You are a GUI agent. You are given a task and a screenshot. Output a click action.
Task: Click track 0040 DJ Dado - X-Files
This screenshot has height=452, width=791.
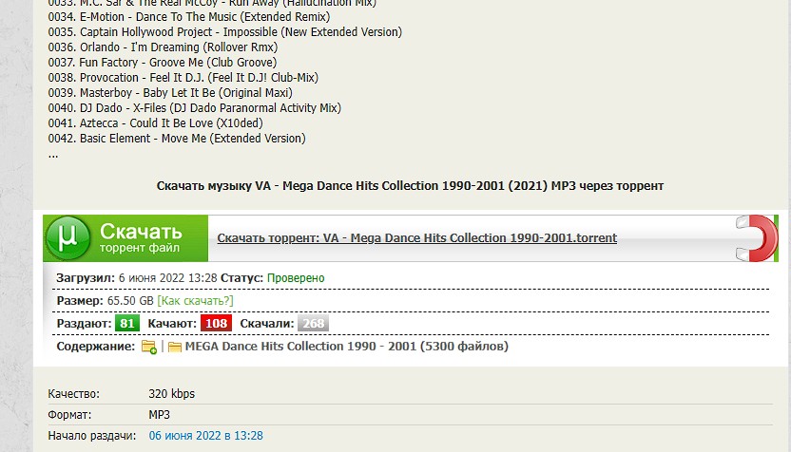pos(195,108)
